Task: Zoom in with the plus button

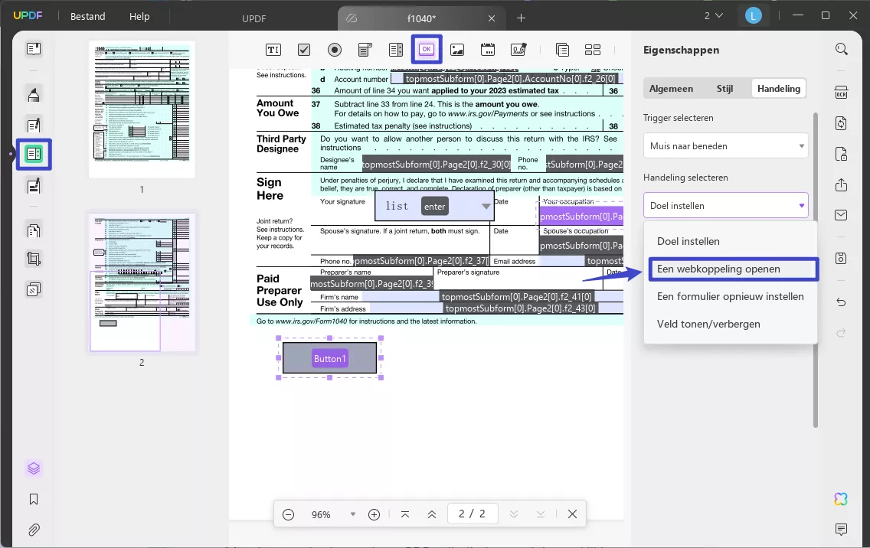Action: 374,514
